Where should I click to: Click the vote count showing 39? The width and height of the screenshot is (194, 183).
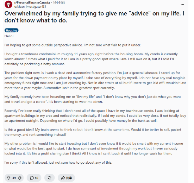click(x=14, y=178)
